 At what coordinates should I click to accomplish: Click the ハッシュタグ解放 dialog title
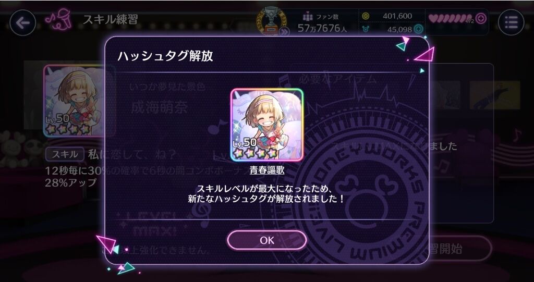point(165,56)
